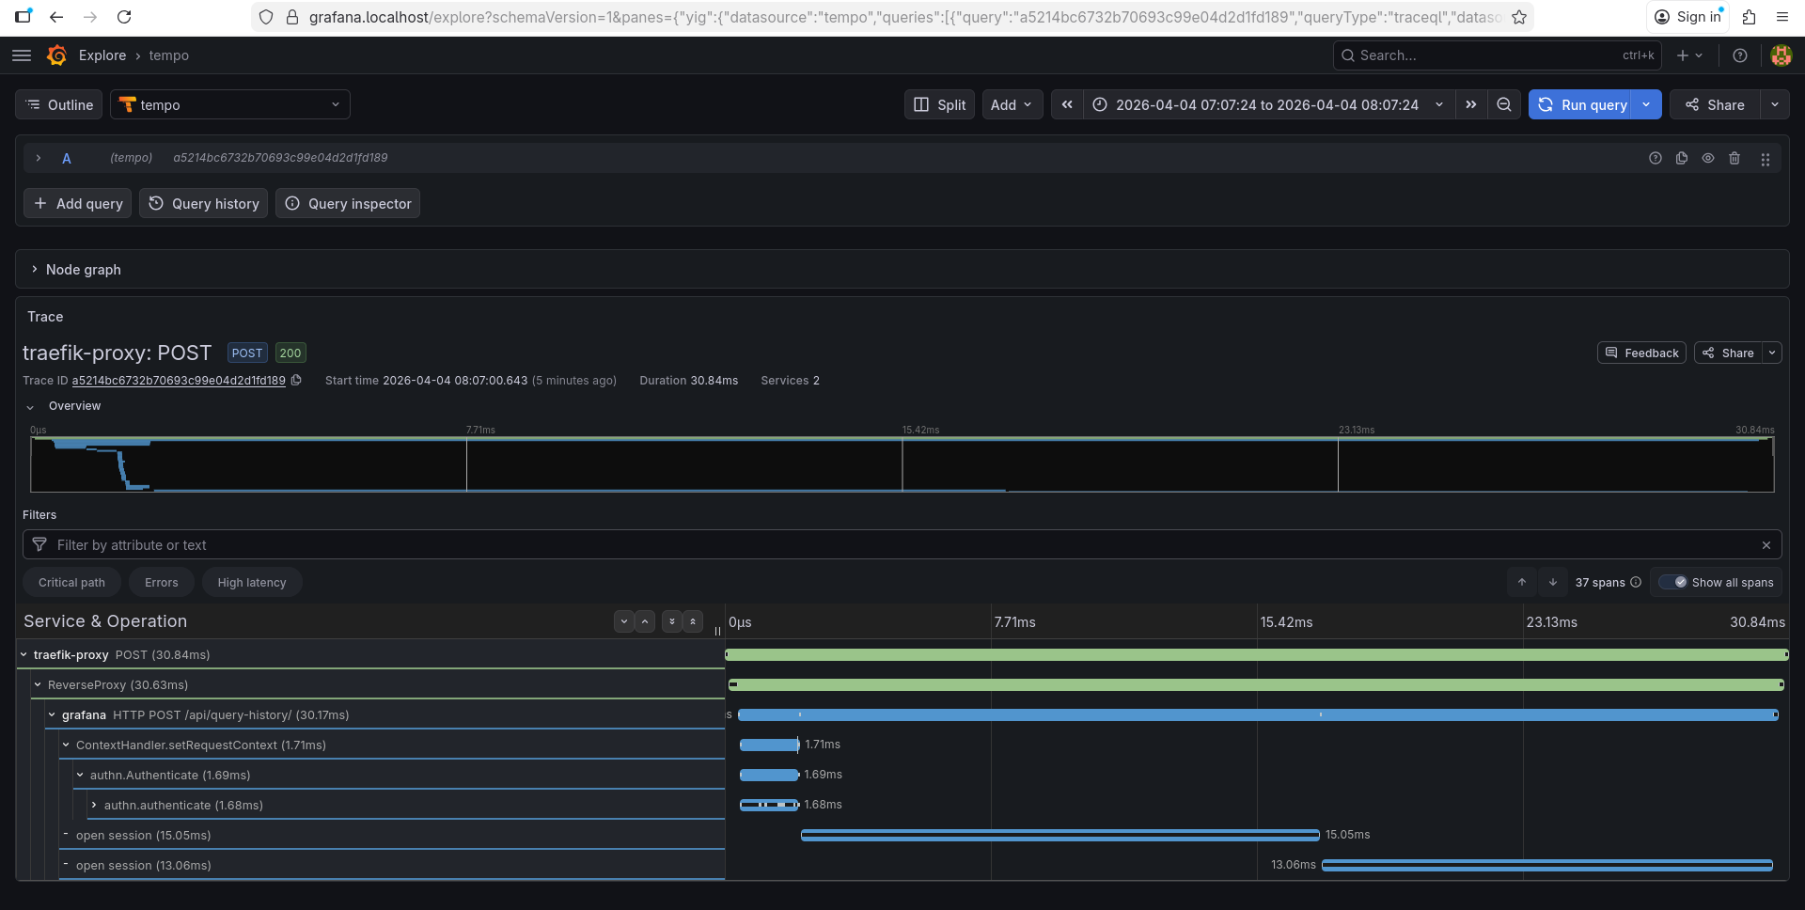Viewport: 1805px width, 910px height.
Task: Toggle the Critical path filter
Action: [71, 582]
